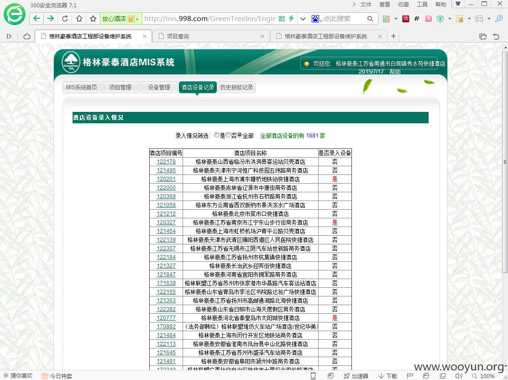Expand the address bar history dropdown
508x380 pixels.
[303, 19]
